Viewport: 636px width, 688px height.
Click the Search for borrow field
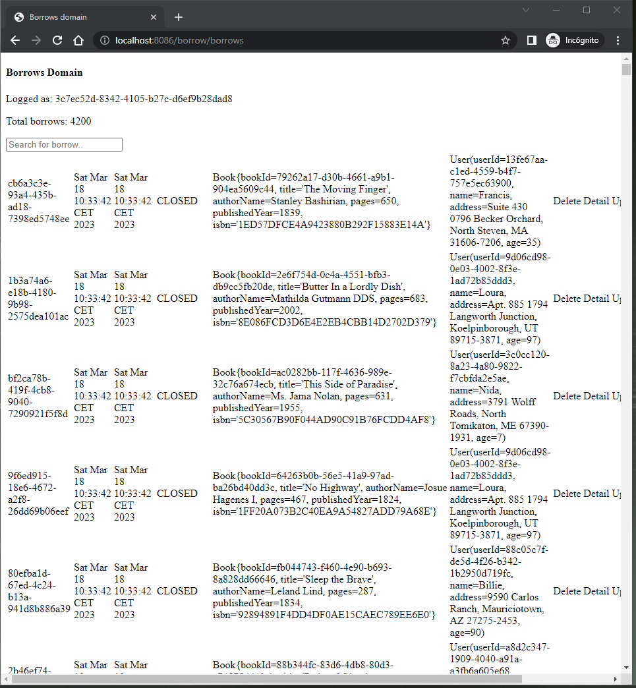[64, 145]
